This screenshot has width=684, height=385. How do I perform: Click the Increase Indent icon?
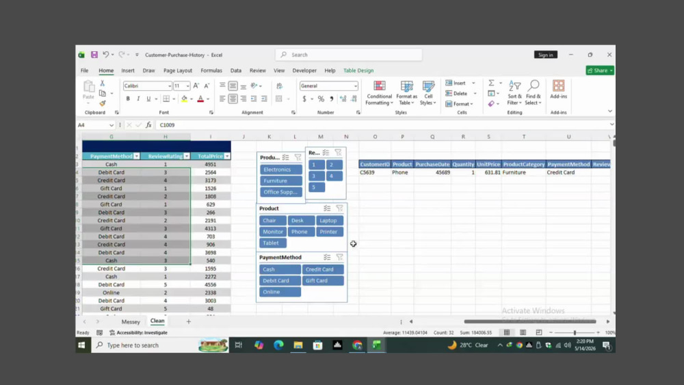[x=264, y=99]
